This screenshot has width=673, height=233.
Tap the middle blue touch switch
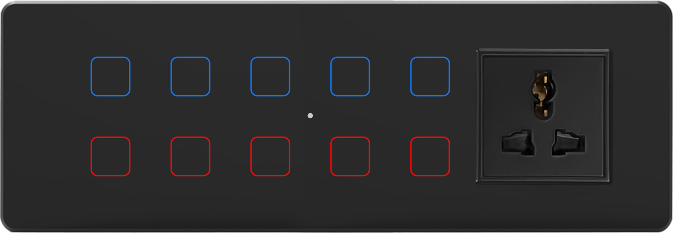(x=270, y=76)
